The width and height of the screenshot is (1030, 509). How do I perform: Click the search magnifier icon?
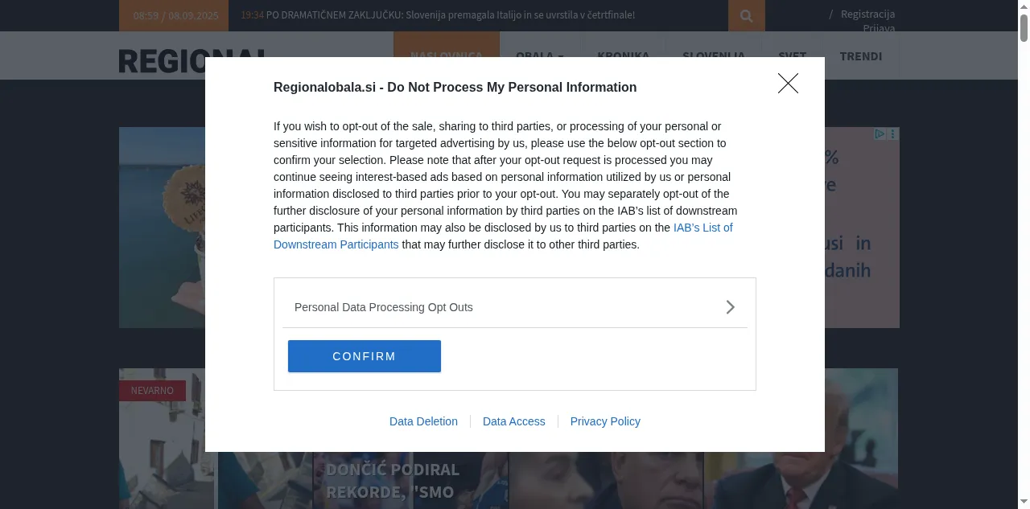click(746, 16)
